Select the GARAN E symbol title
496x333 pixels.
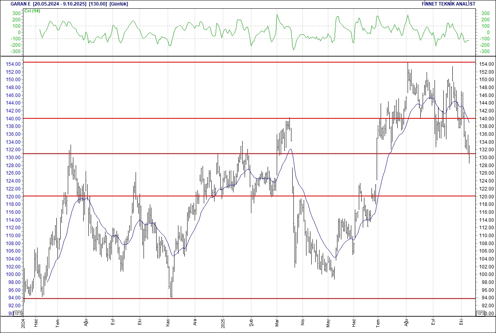click(21, 4)
